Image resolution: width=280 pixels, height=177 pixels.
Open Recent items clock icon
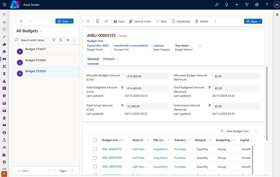coord(4,29)
